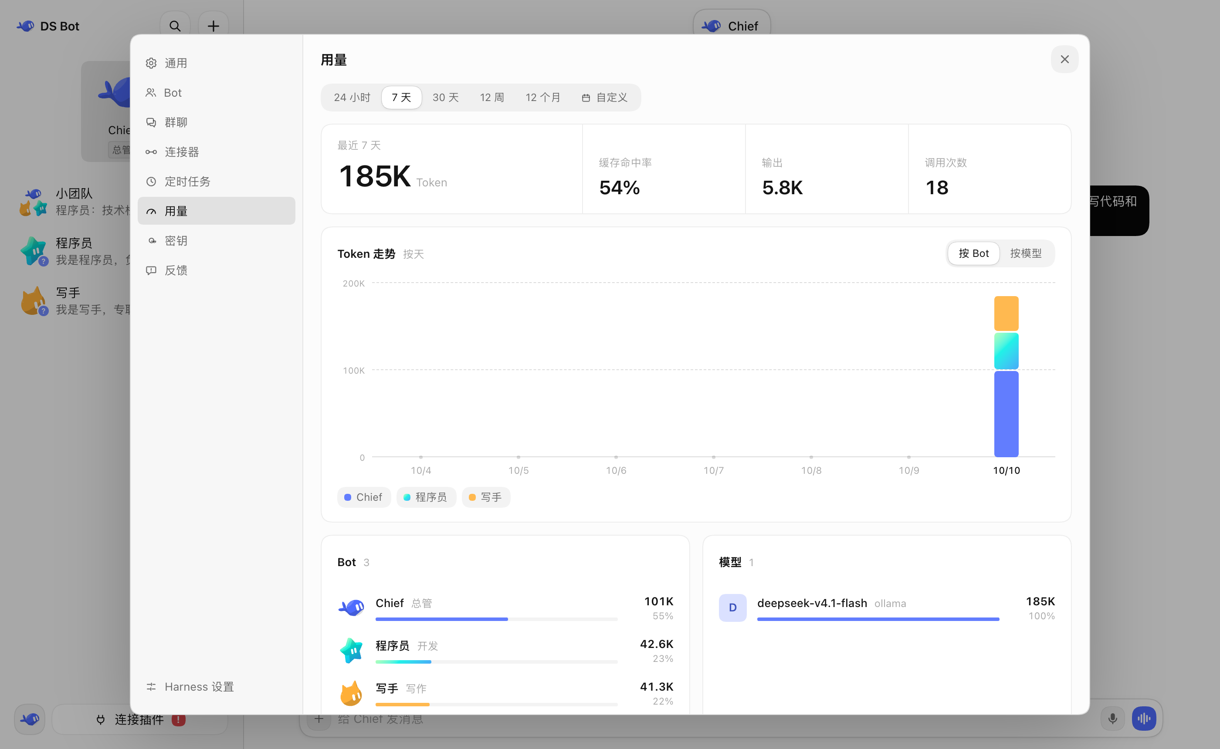Go to 群聊 group chat settings
Viewport: 1220px width, 749px height.
216,122
